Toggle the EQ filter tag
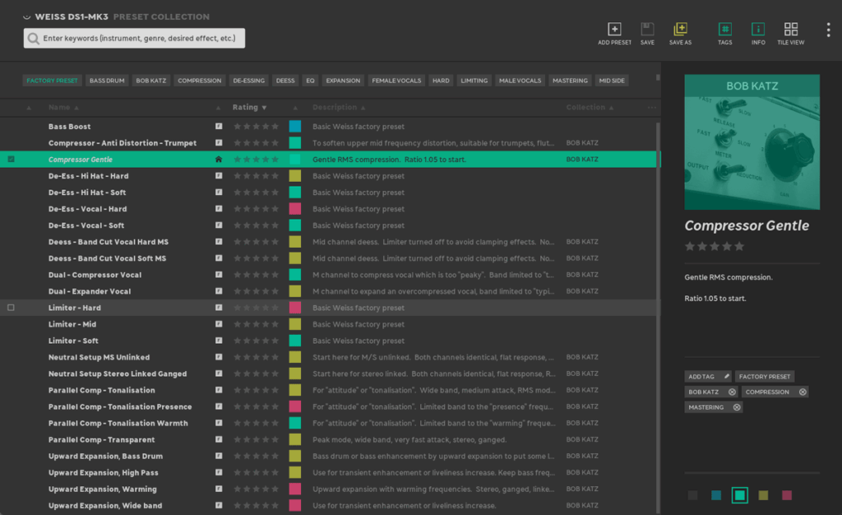842x515 pixels. 310,81
